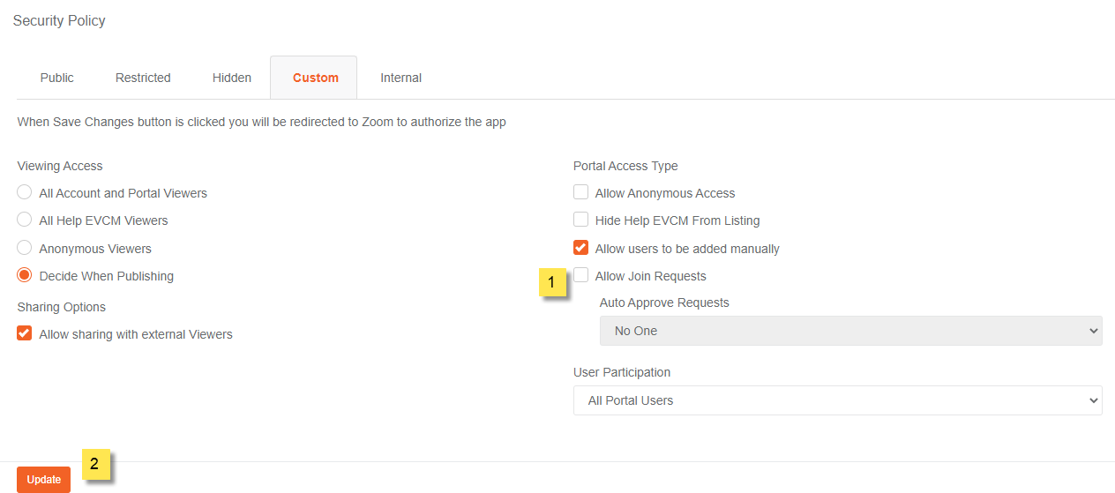Click the Custom tab
The image size is (1115, 493).
[x=315, y=78]
